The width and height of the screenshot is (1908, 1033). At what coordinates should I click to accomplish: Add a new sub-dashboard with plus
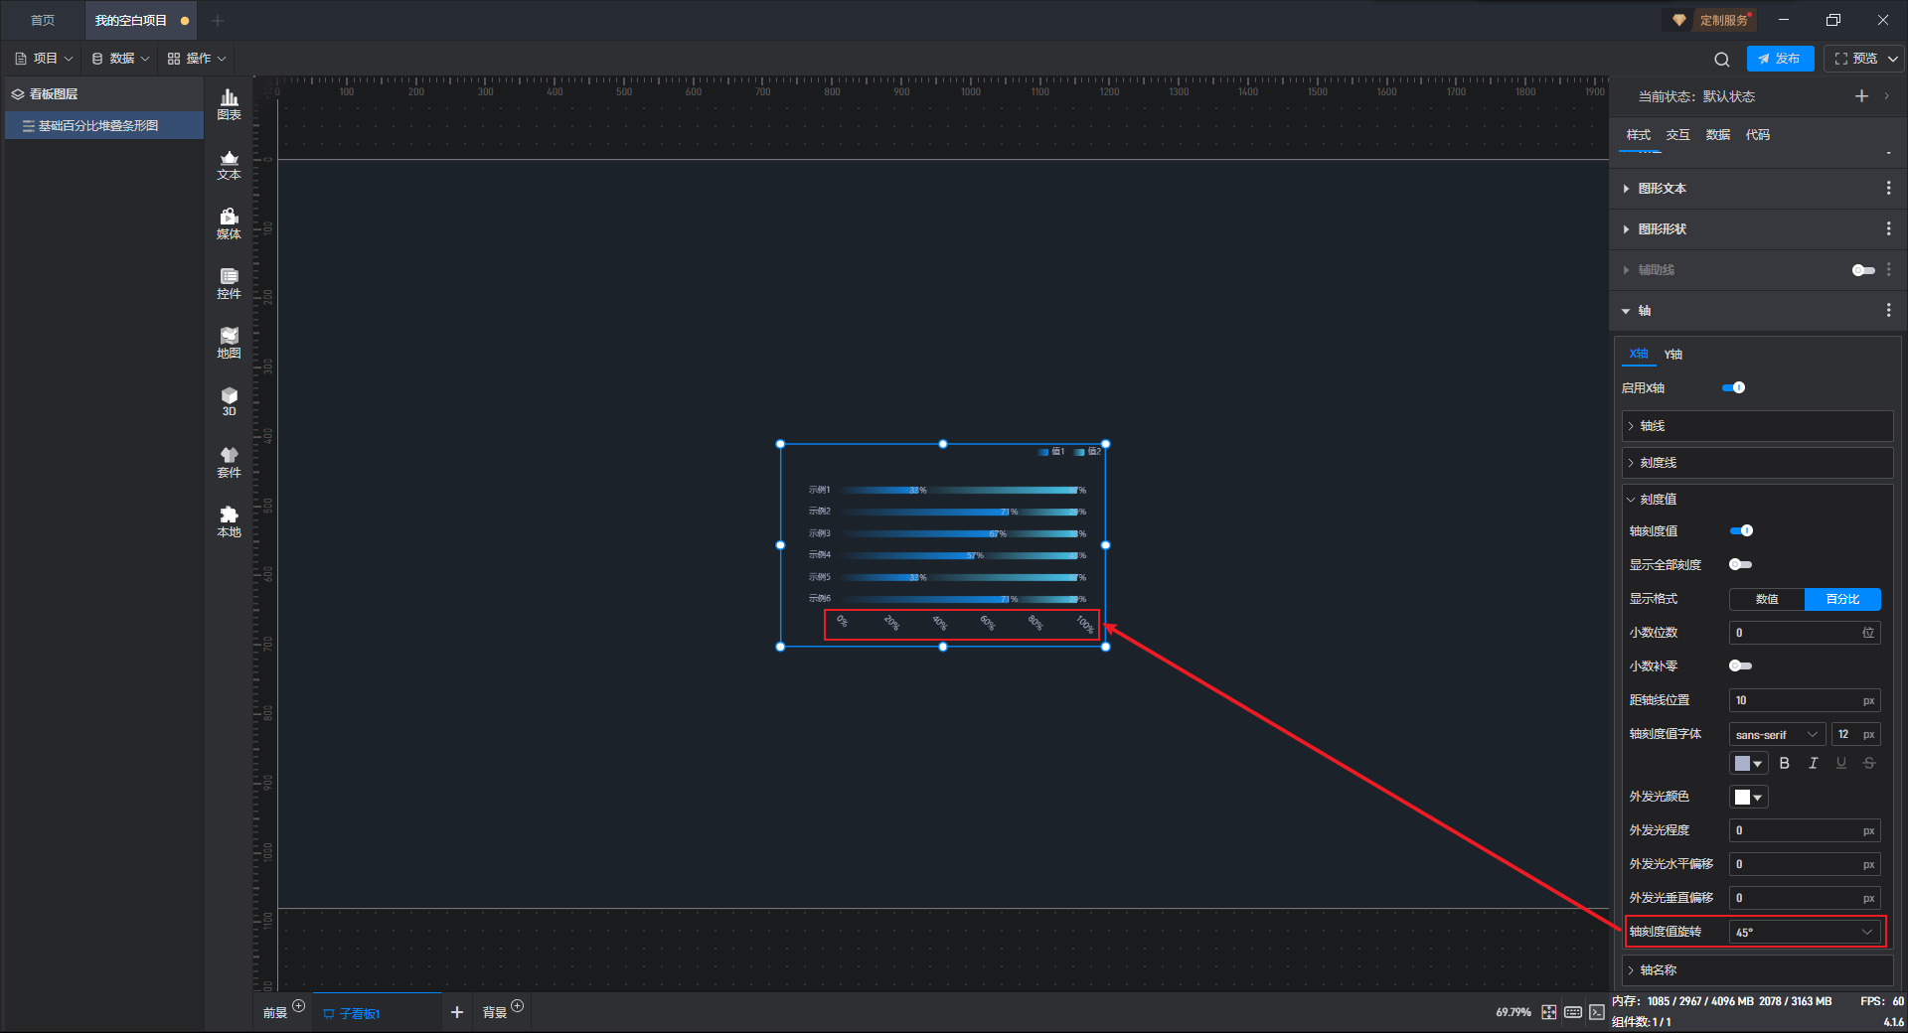tap(457, 1012)
